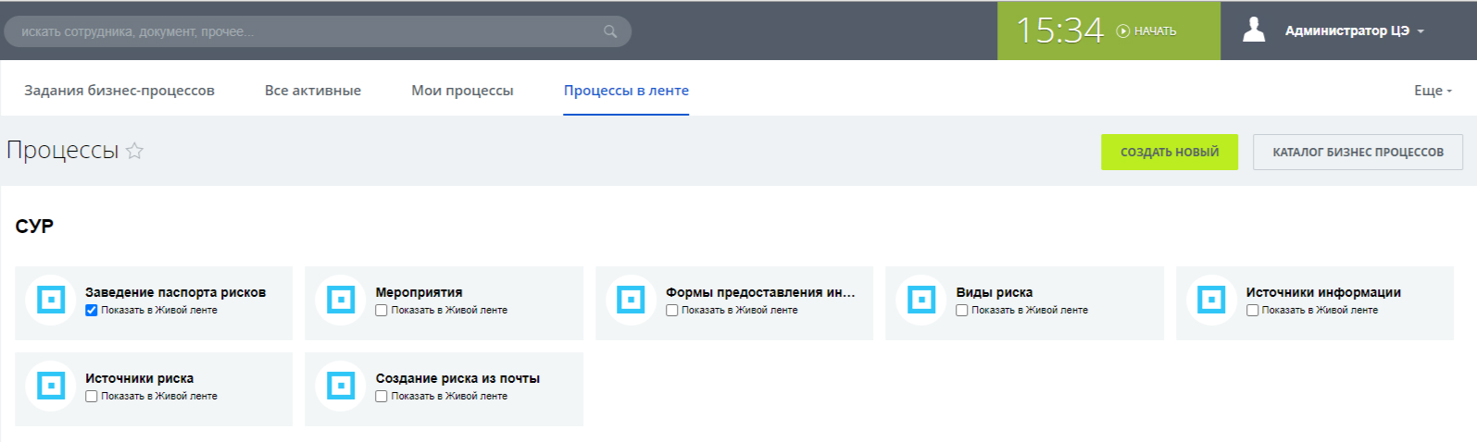1477x442 pixels.
Task: Enable live feed for Источники риска
Action: click(x=92, y=397)
